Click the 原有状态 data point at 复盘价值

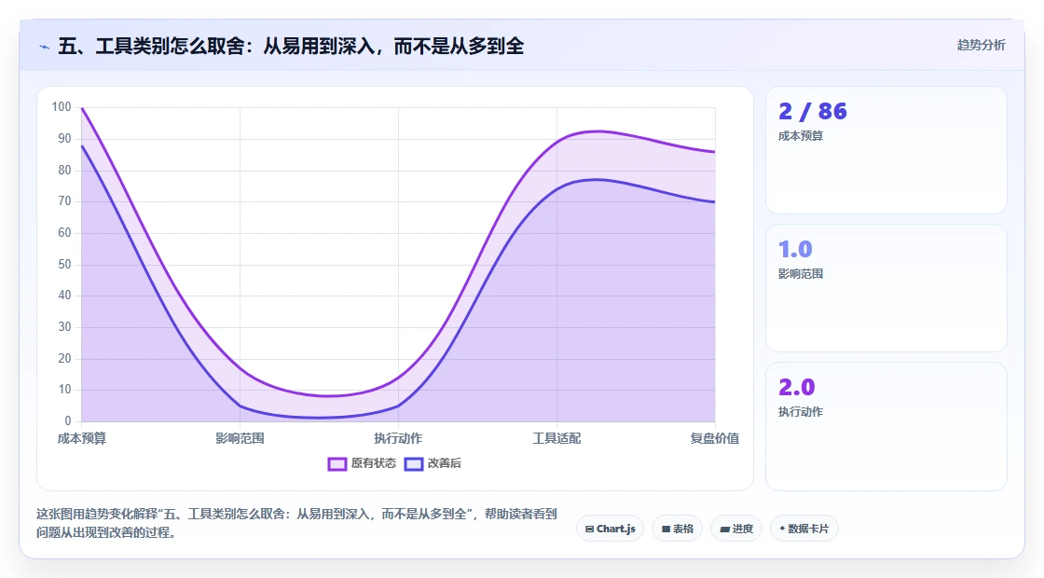[715, 152]
